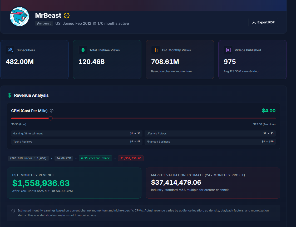
Task: Click the (708.61M views ÷ 1,000) chip
Action: pyautogui.click(x=28, y=158)
